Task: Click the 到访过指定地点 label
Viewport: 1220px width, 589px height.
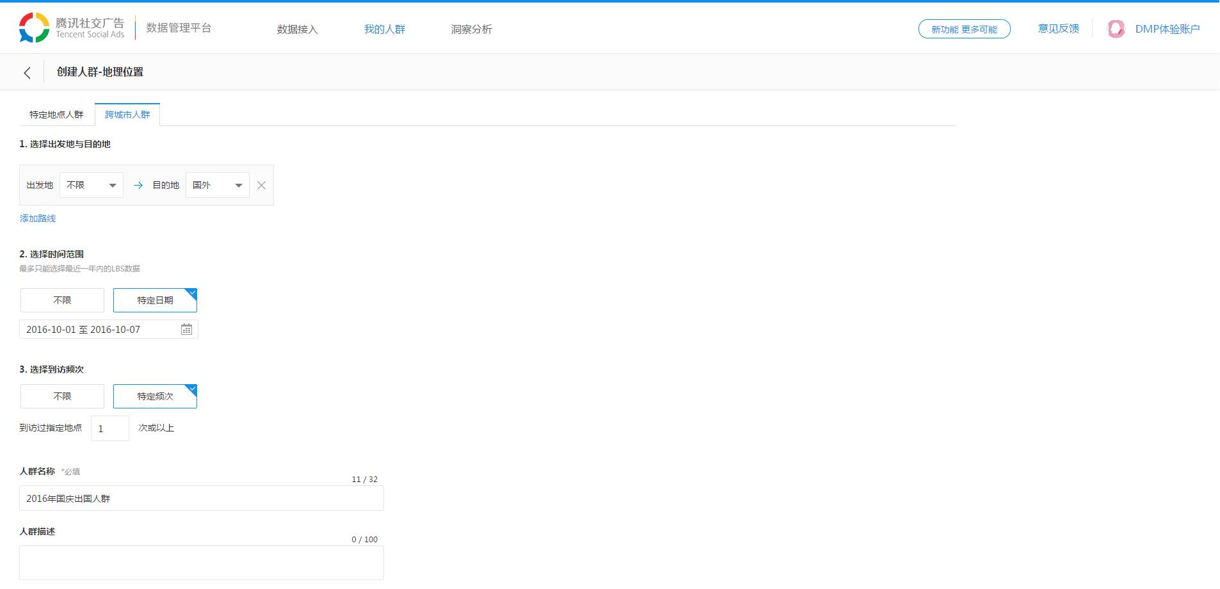Action: (51, 428)
